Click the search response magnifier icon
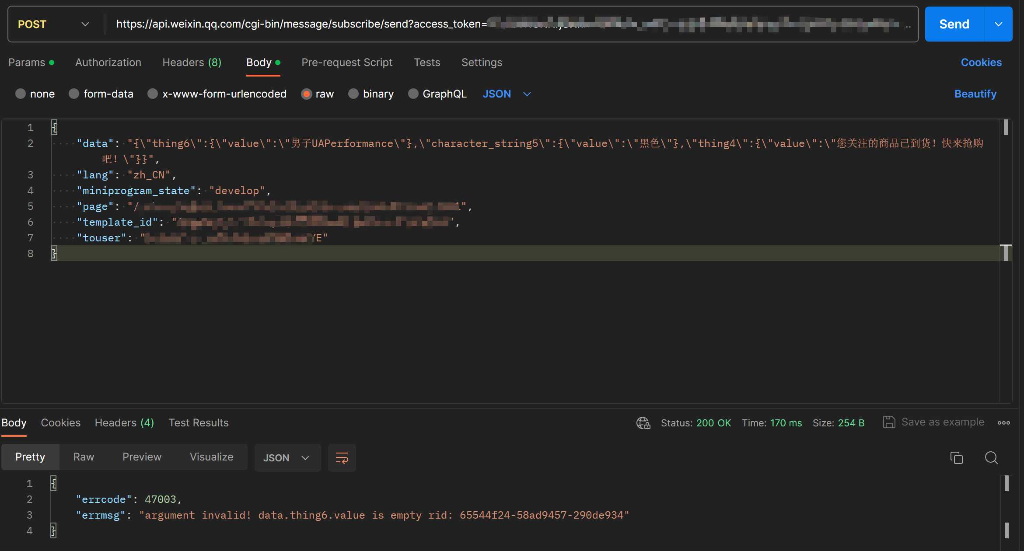Screen dimensions: 1024x551 coord(991,458)
